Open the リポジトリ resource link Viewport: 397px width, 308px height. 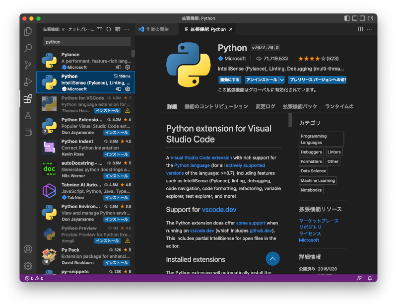tap(310, 227)
